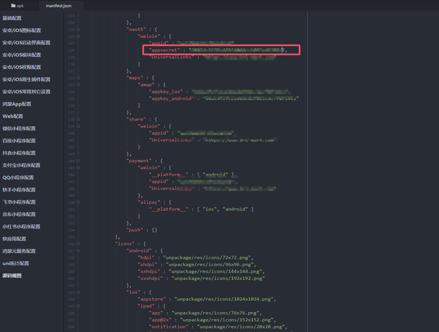Open 鸿蒙App配置 section
This screenshot has width=439, height=332.
[x=17, y=104]
